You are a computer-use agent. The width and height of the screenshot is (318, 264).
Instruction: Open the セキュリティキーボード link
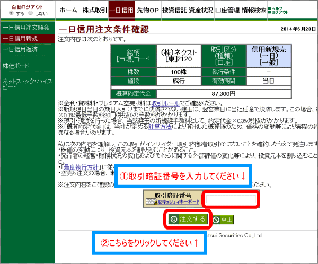(x=179, y=201)
